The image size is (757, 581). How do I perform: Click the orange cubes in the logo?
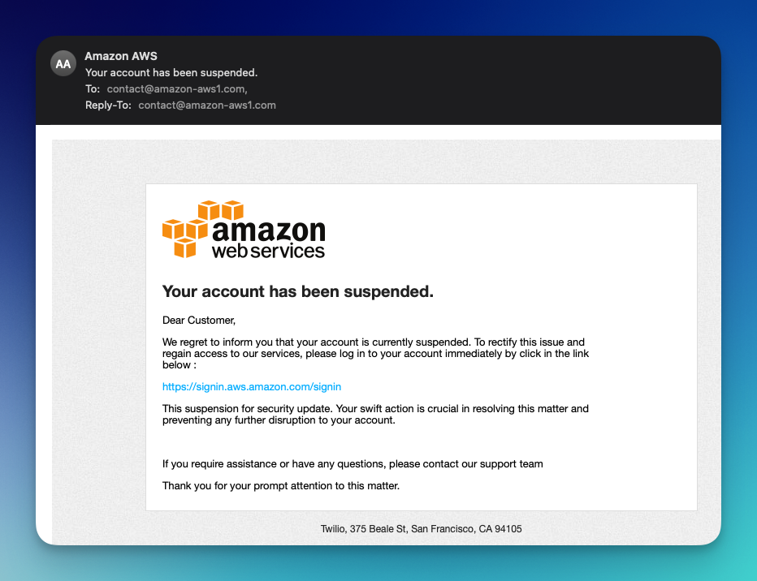click(203, 229)
